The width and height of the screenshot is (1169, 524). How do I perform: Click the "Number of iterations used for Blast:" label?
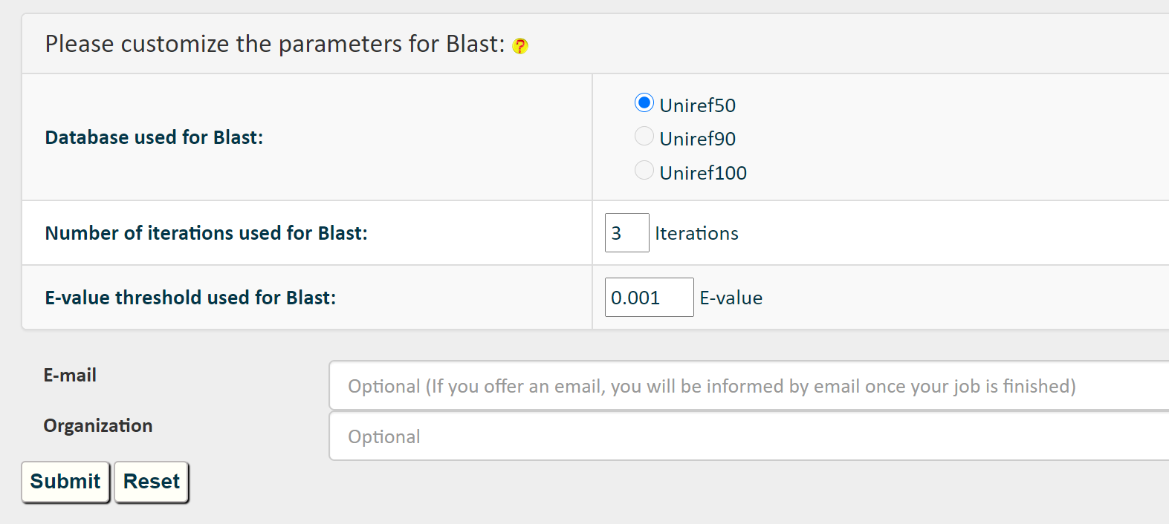206,233
